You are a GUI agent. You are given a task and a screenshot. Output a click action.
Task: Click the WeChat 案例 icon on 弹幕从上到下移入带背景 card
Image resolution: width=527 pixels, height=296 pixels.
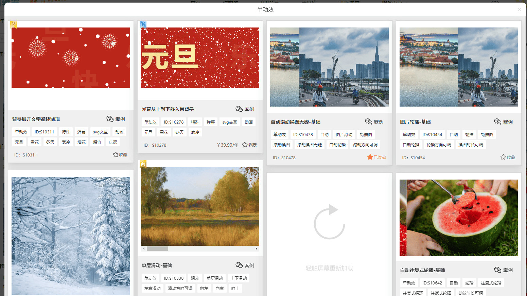239,109
